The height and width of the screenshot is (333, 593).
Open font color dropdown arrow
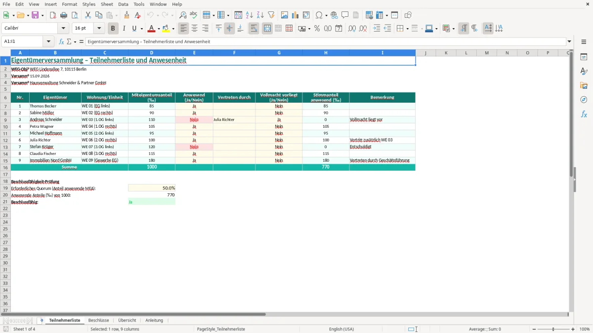coord(159,29)
